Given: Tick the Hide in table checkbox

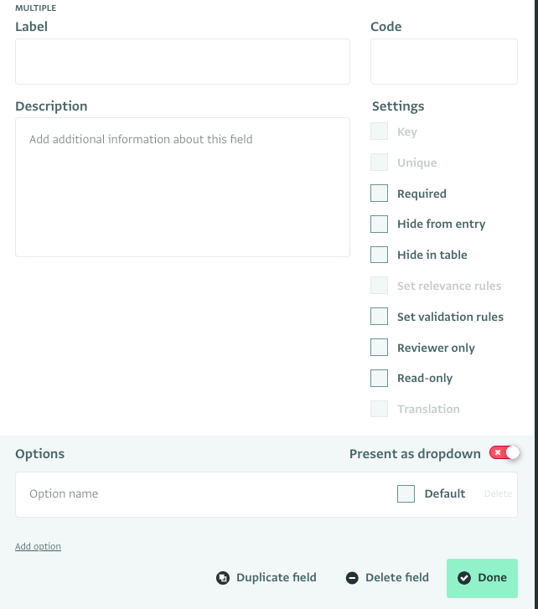Looking at the screenshot, I should click(x=380, y=255).
